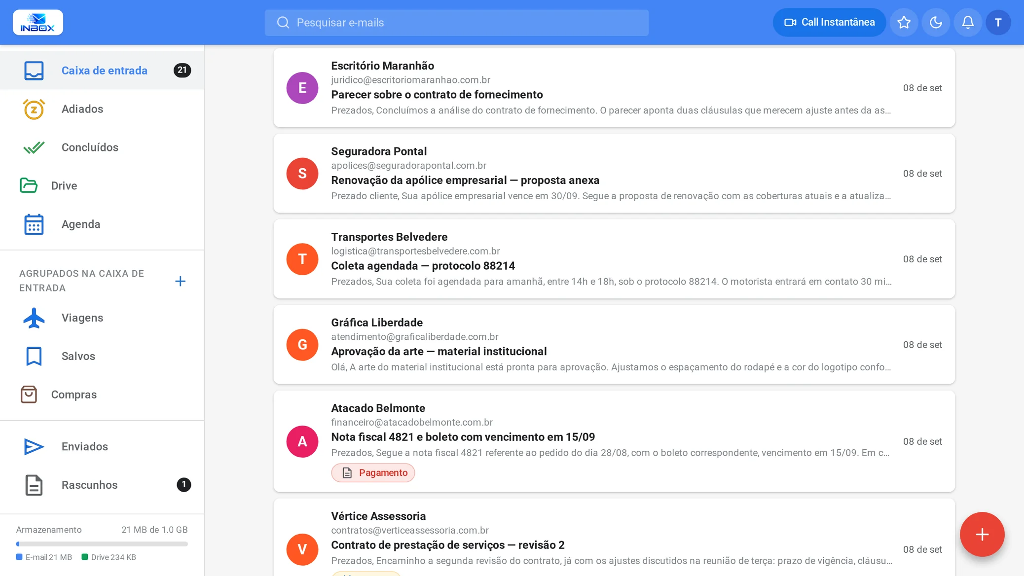Open the Caixa de entrada folder

click(102, 71)
